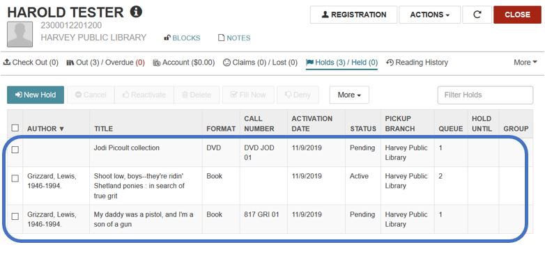Image resolution: width=545 pixels, height=254 pixels.
Task: Open the Claims / Lost tab
Action: 260,63
